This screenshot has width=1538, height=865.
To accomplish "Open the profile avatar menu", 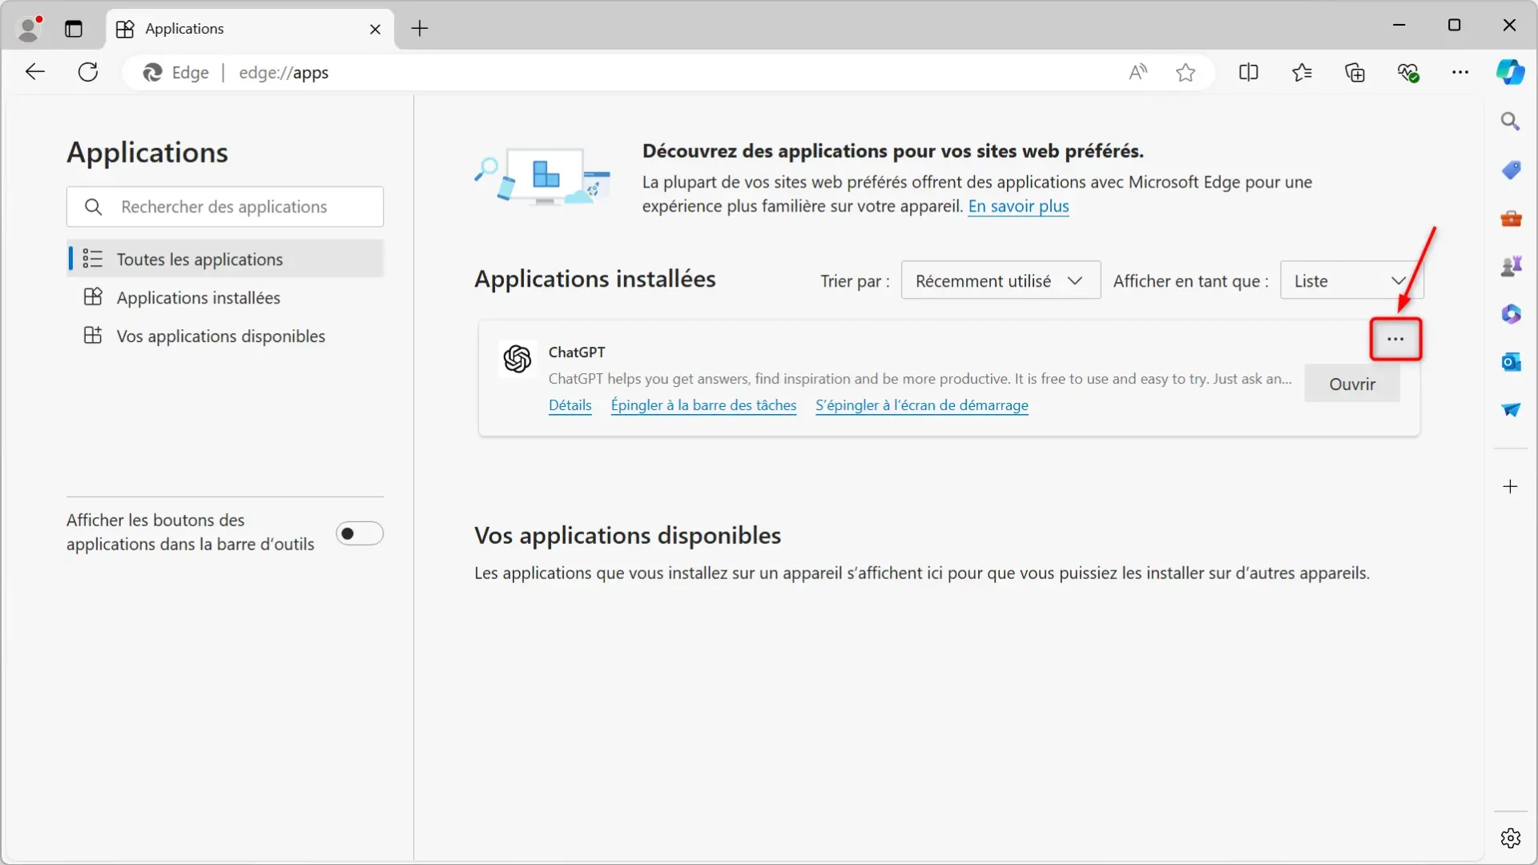I will click(30, 28).
